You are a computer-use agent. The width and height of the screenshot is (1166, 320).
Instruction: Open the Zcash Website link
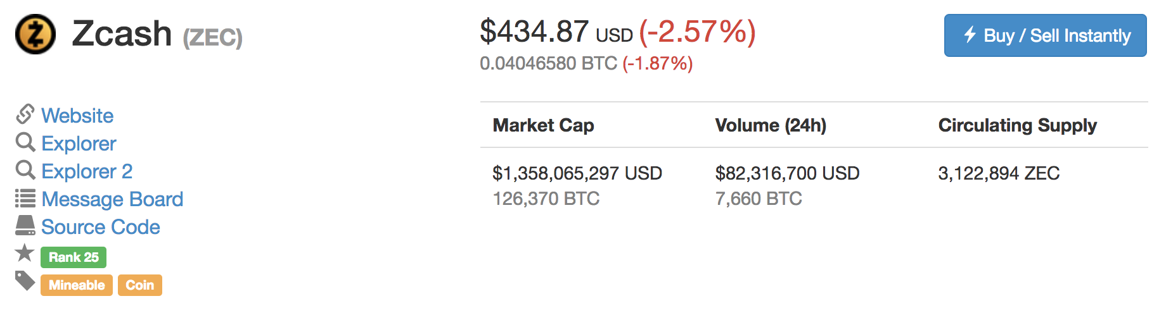pyautogui.click(x=77, y=116)
